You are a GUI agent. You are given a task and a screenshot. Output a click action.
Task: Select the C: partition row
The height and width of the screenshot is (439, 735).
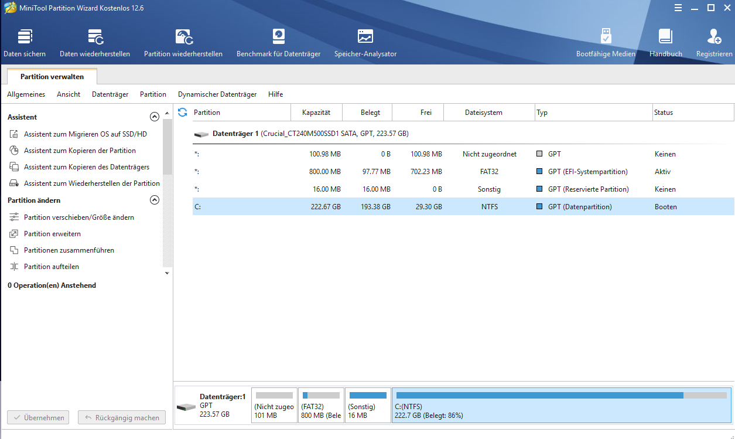pos(463,207)
